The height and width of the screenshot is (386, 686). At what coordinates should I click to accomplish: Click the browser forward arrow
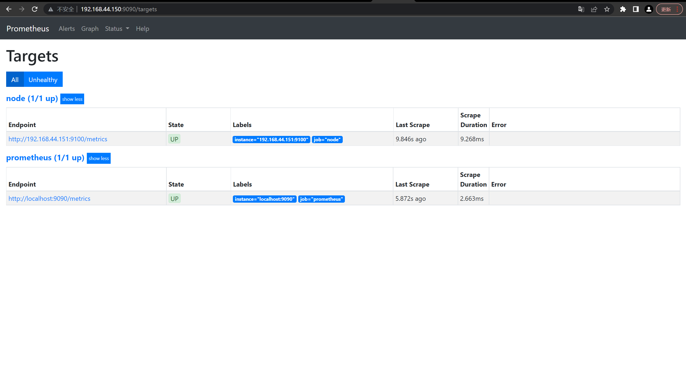tap(22, 9)
